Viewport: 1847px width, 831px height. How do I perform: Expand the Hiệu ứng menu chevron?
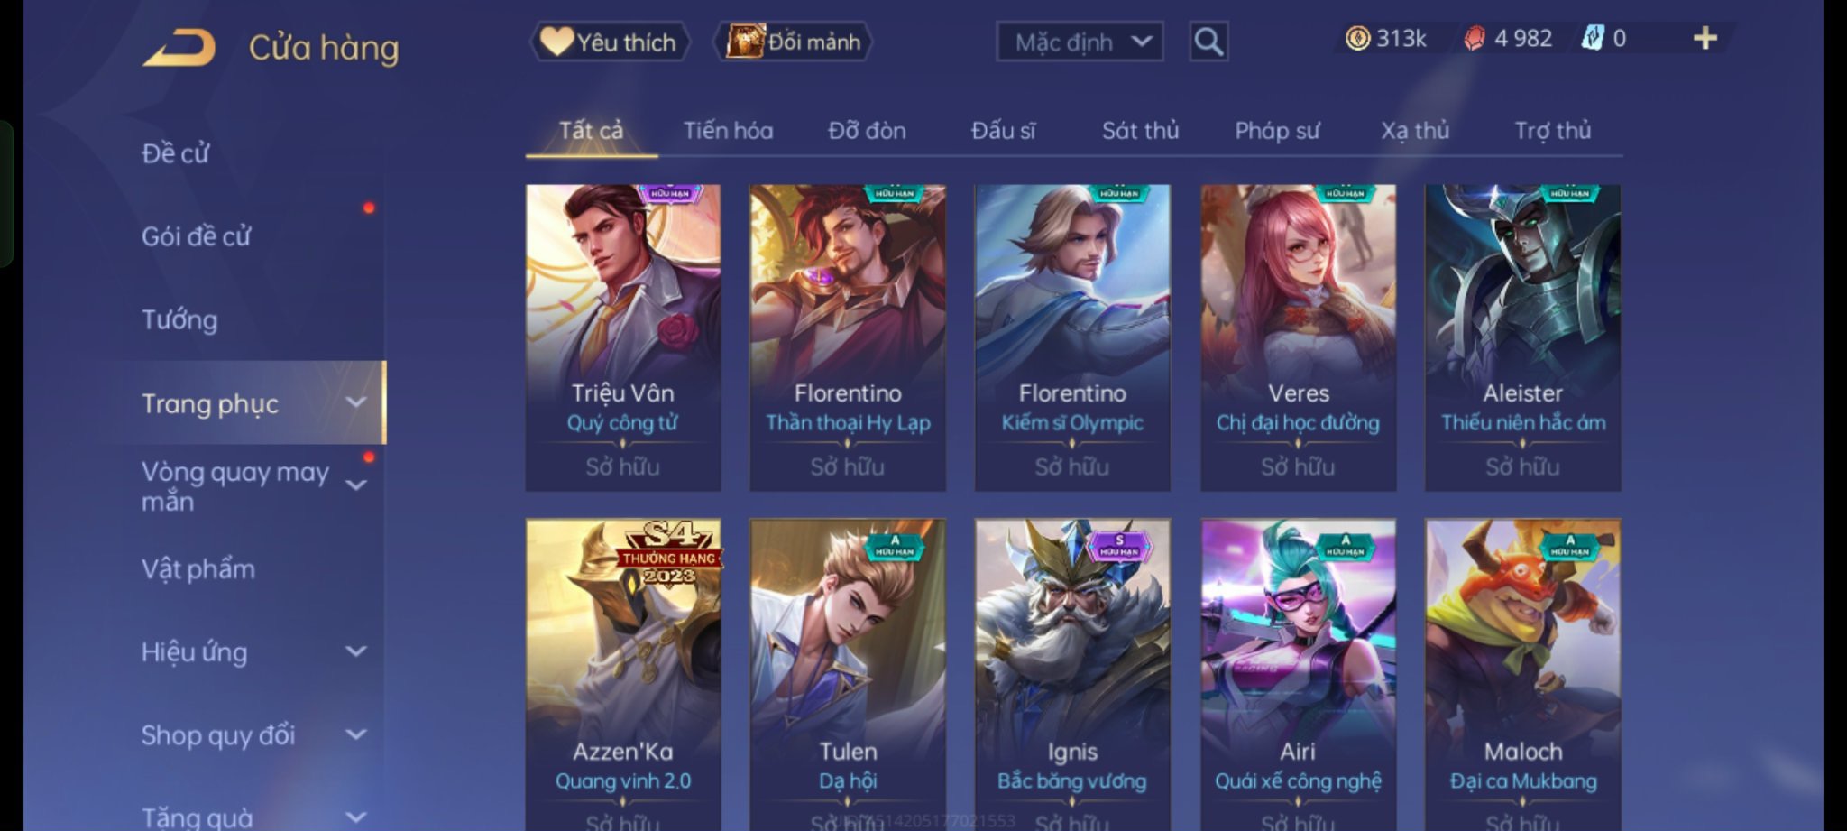tap(357, 651)
